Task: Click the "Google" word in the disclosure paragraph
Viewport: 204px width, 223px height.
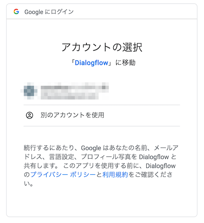Action: click(x=91, y=148)
